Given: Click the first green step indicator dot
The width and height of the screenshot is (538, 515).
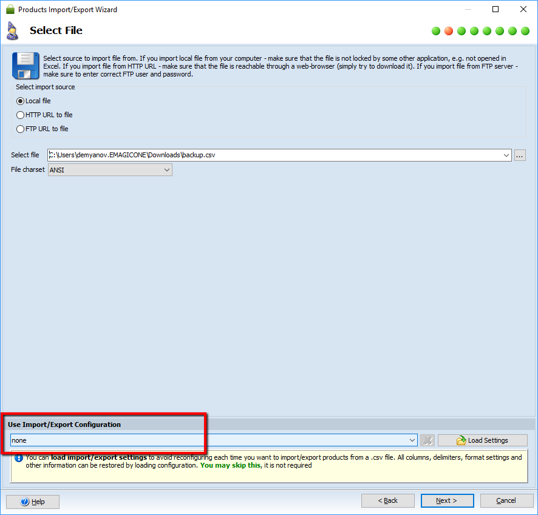Looking at the screenshot, I should (x=436, y=31).
